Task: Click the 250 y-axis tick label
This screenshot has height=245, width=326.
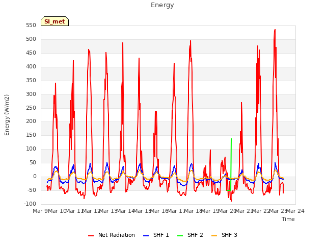Action: pyautogui.click(x=31, y=108)
